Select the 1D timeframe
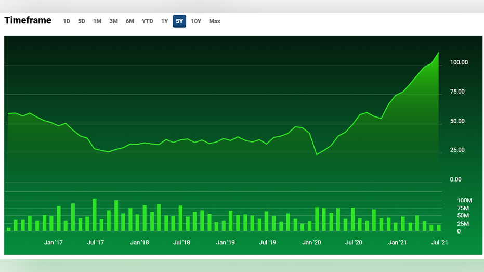The image size is (484, 272). pos(67,21)
